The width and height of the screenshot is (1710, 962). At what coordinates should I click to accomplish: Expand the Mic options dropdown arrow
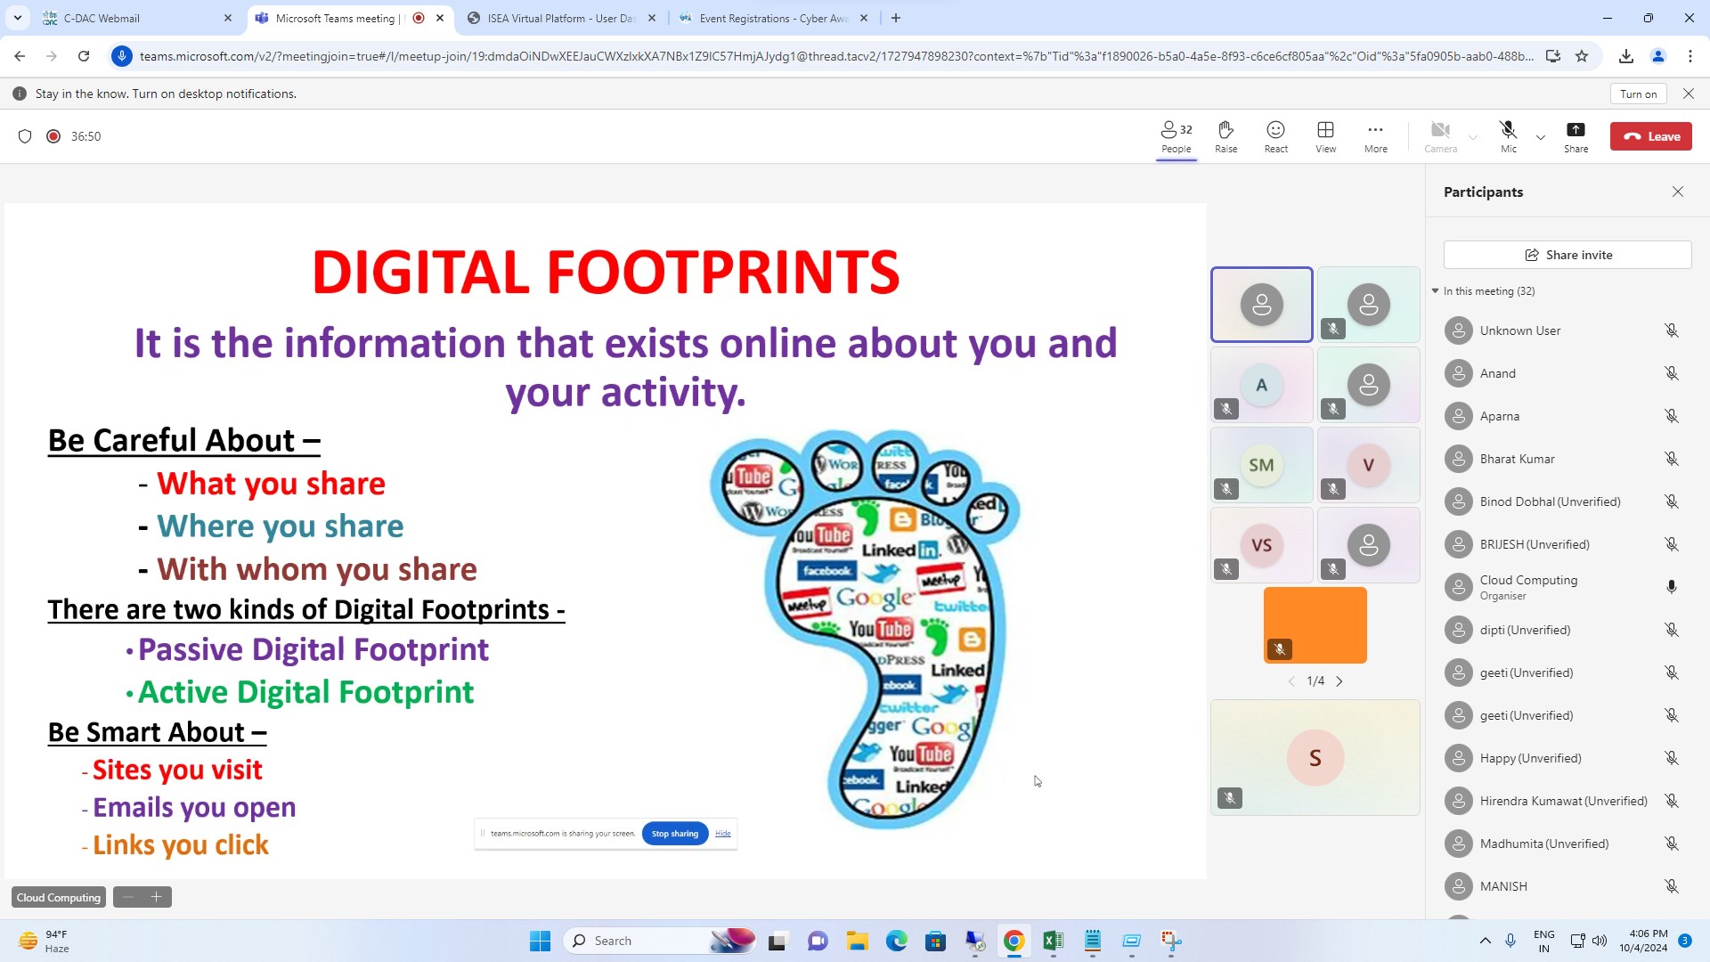(x=1541, y=137)
